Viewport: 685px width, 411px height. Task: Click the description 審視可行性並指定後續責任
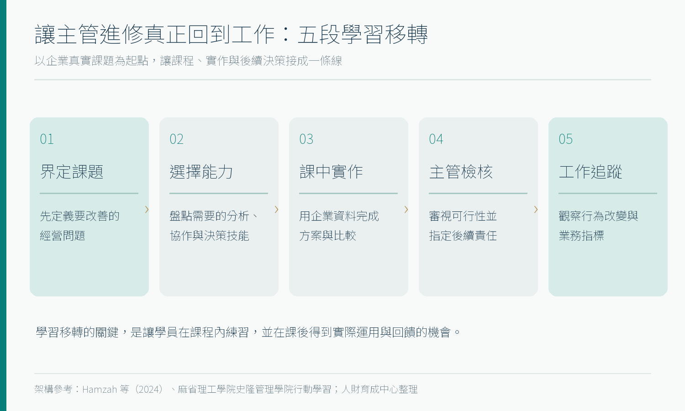point(463,226)
